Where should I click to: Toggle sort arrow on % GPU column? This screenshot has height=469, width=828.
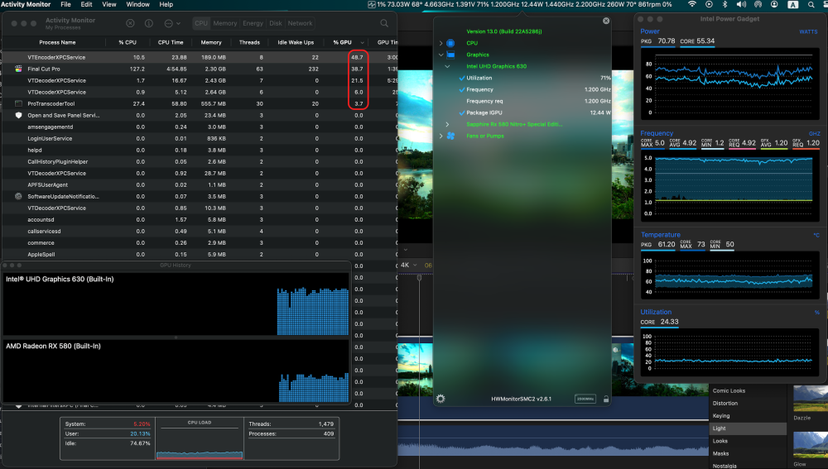pyautogui.click(x=363, y=42)
